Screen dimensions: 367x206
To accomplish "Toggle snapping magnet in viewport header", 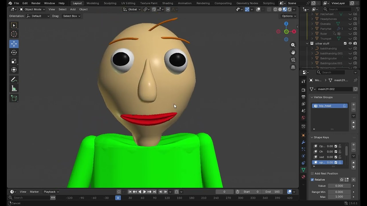I will (x=154, y=9).
